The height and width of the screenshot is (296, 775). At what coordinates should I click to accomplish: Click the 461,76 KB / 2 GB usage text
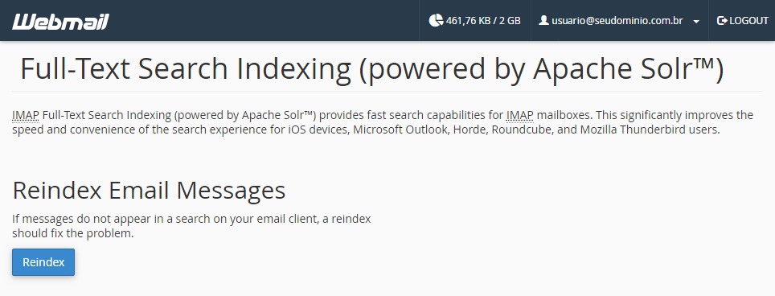483,21
